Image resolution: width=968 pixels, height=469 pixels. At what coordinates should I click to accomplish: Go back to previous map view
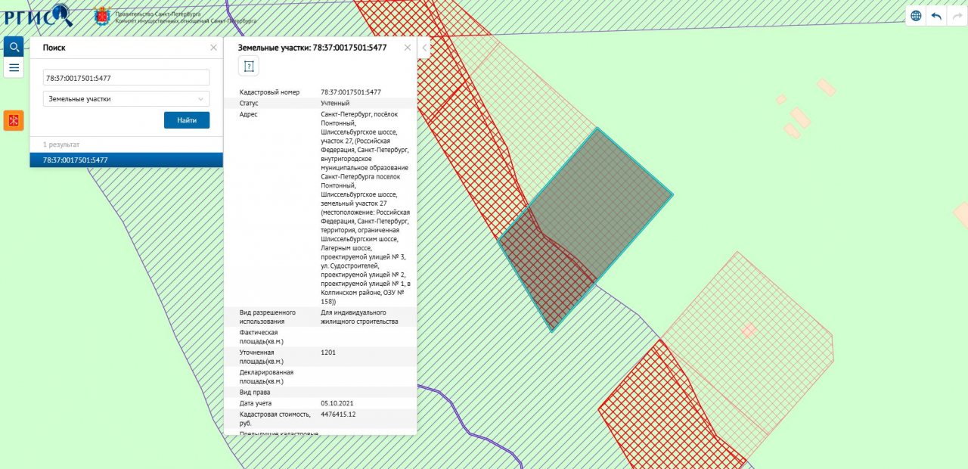tap(936, 16)
